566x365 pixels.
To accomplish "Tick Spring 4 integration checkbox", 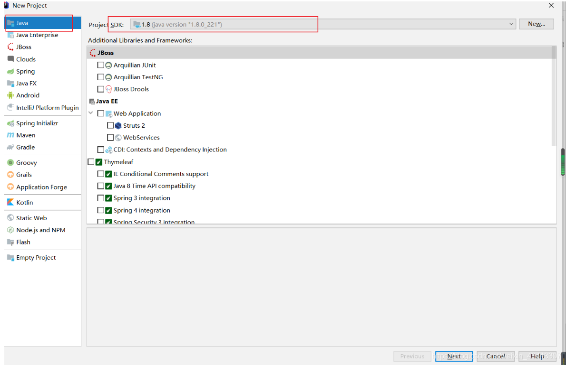I will pyautogui.click(x=101, y=210).
